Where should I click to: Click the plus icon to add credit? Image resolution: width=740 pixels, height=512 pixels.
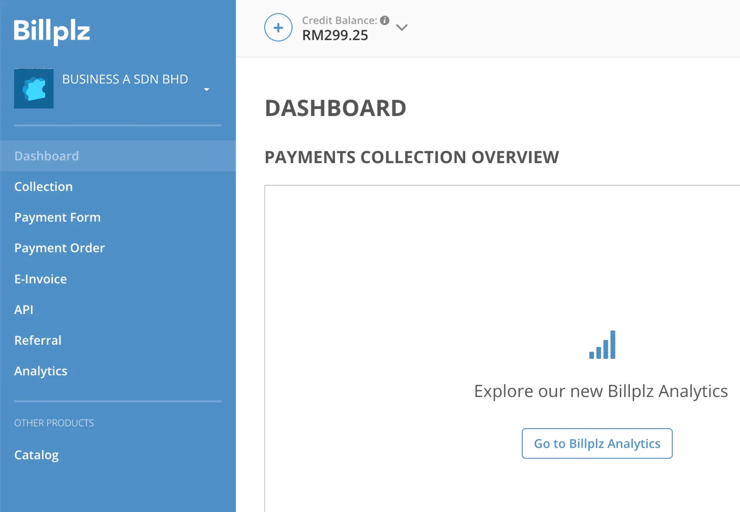[x=278, y=27]
